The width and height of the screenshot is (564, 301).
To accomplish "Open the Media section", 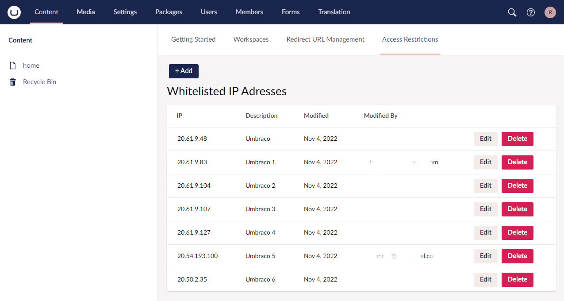I will click(86, 12).
